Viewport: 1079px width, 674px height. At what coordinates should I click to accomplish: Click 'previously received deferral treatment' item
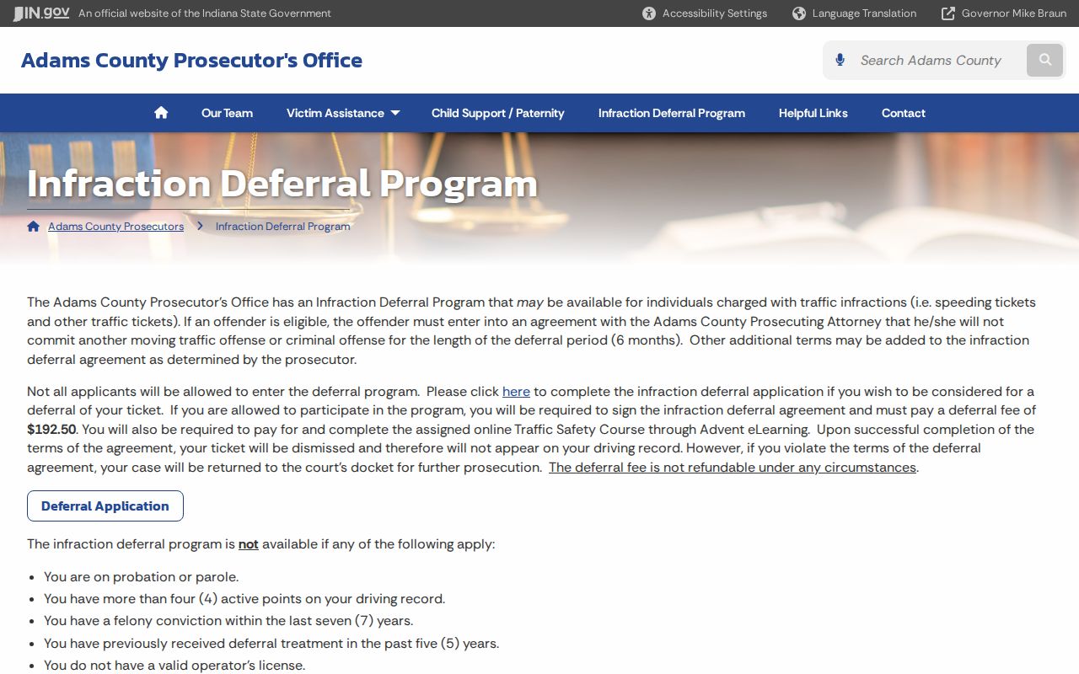point(271,644)
